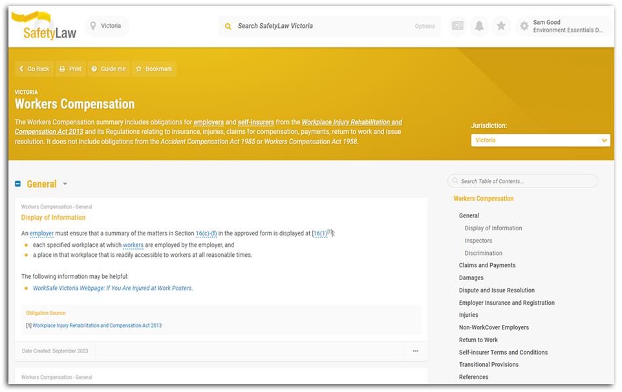Viewport: 622px width, 392px height.
Task: Open Damages section
Action: pos(471,278)
